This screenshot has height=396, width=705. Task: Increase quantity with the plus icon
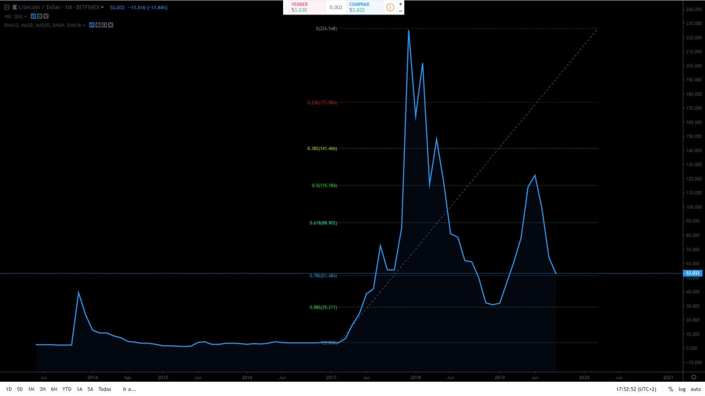(x=401, y=4)
